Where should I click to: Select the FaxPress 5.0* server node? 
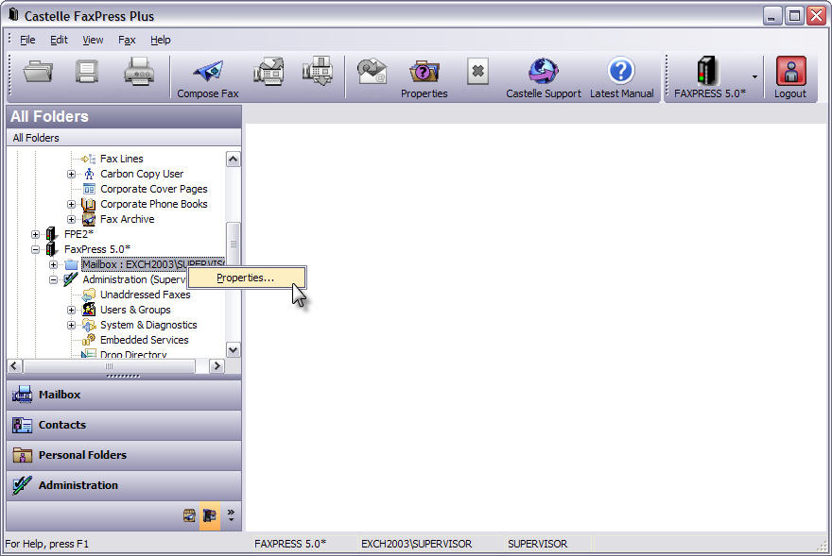click(97, 249)
